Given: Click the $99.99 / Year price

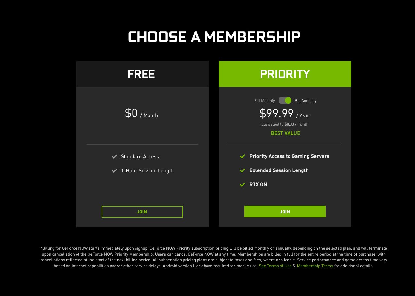Looking at the screenshot, I should click(284, 114).
